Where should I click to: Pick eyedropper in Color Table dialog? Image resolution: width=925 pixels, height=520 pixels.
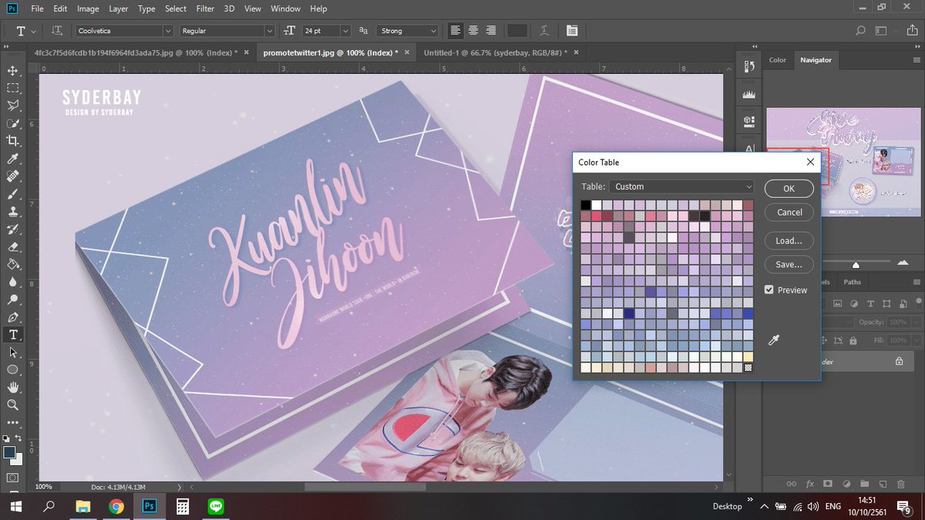pyautogui.click(x=774, y=340)
